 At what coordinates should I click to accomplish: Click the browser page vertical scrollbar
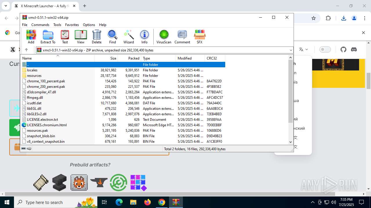(x=368, y=81)
